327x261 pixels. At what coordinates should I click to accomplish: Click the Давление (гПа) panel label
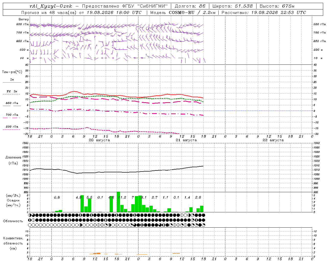pos(13,160)
